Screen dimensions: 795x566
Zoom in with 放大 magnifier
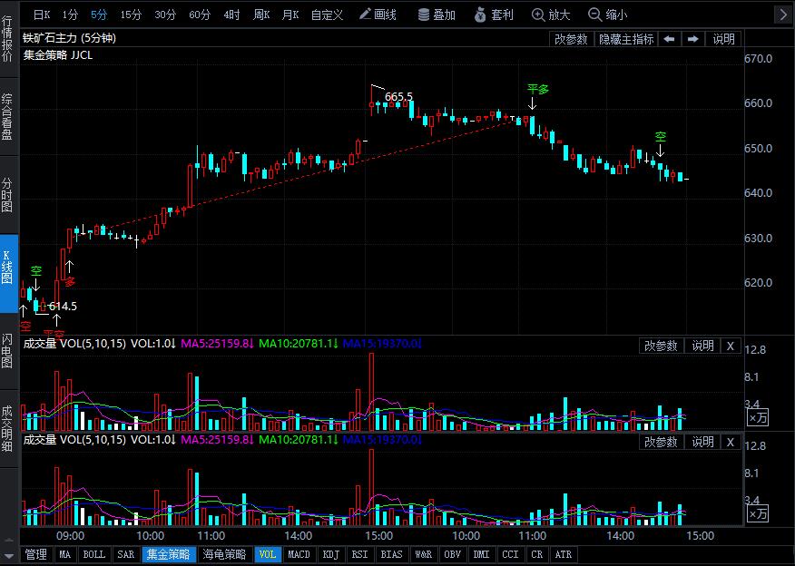551,15
